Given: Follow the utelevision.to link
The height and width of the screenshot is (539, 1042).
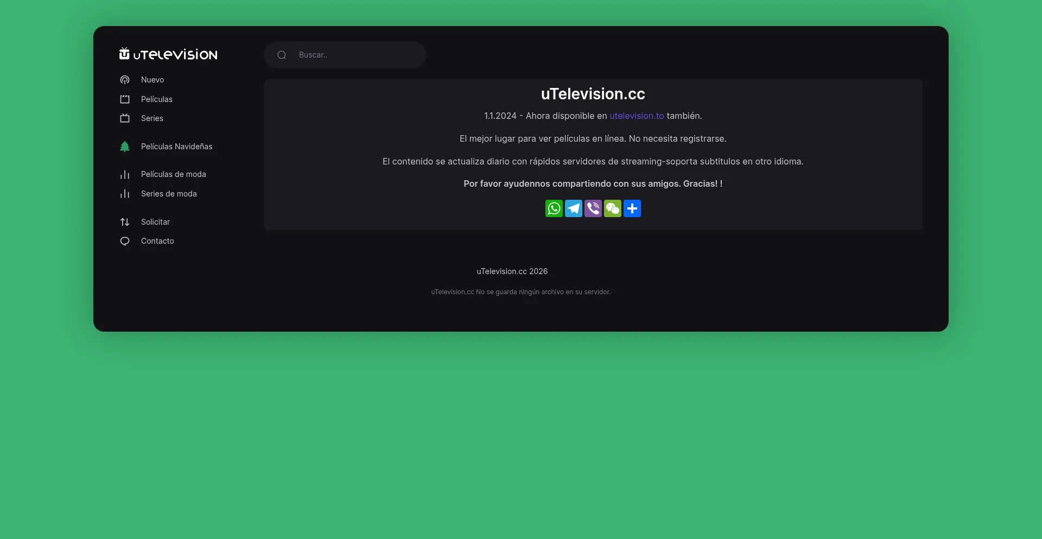Looking at the screenshot, I should [637, 116].
